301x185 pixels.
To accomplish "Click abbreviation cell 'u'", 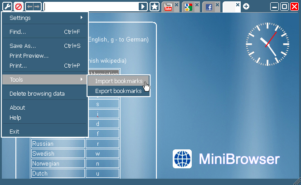I will click(102, 174).
